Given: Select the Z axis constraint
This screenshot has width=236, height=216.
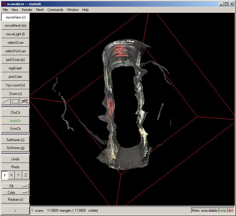Looking at the screenshot, I should click(x=26, y=176).
